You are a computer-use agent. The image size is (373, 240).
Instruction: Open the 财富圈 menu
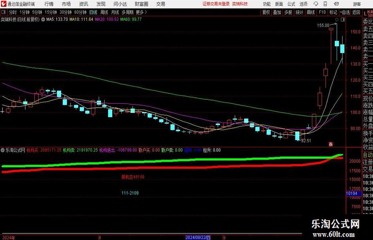point(141,4)
